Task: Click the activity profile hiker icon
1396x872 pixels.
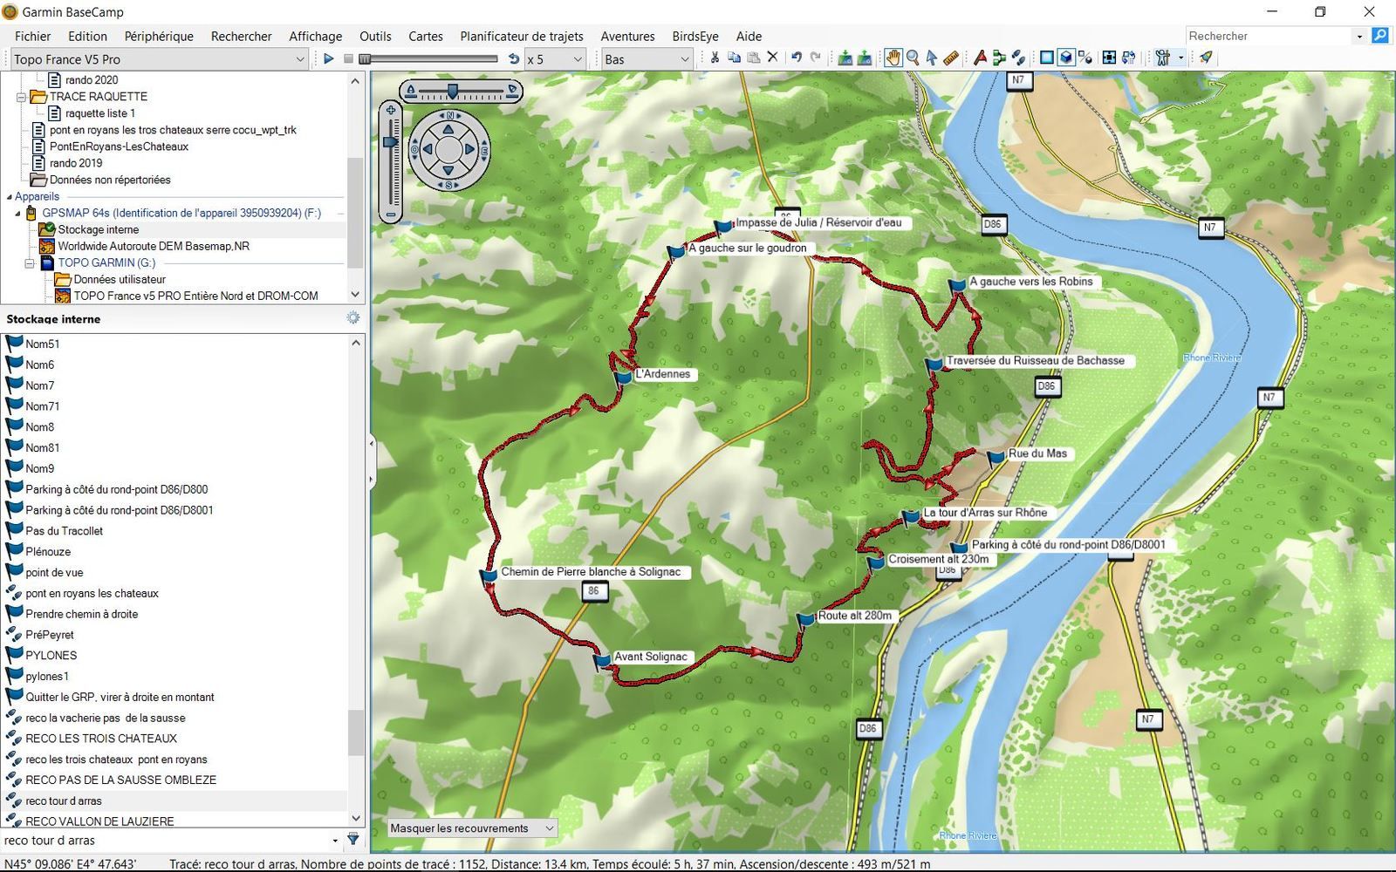Action: tap(1162, 58)
